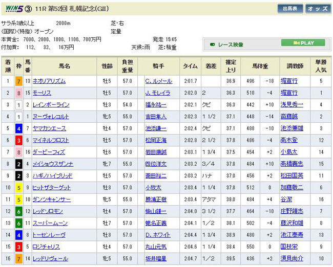The image size is (333, 267).
Task: Click the 単勝人気 column header
Action: tap(321, 65)
